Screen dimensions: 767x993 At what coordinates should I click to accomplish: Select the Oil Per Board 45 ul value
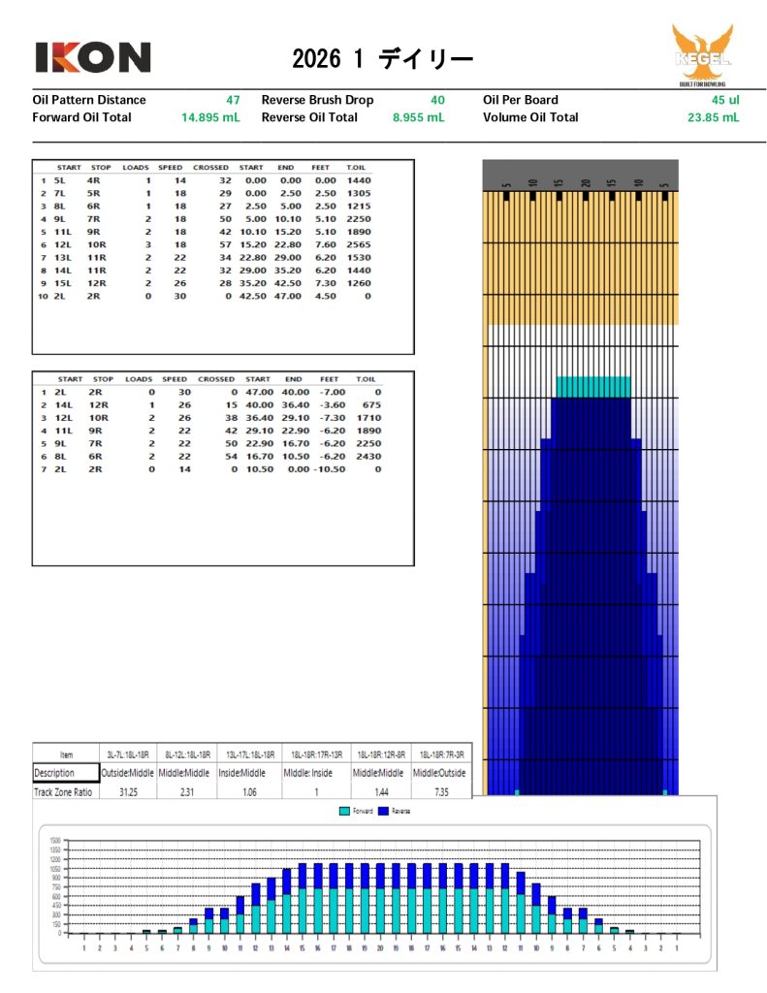pyautogui.click(x=724, y=100)
